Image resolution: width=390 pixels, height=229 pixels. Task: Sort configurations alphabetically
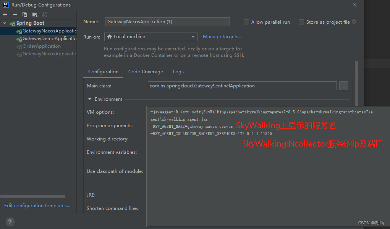(45, 15)
